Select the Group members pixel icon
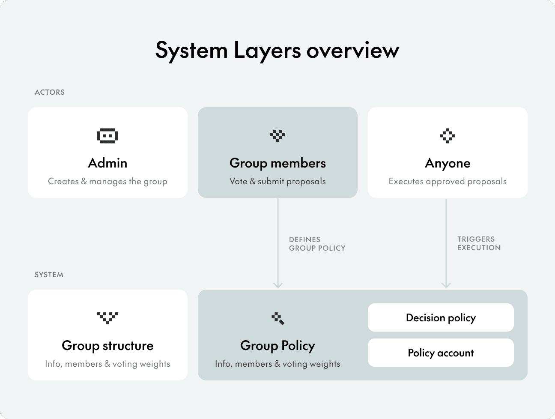Viewport: 555px width, 419px height. click(277, 135)
